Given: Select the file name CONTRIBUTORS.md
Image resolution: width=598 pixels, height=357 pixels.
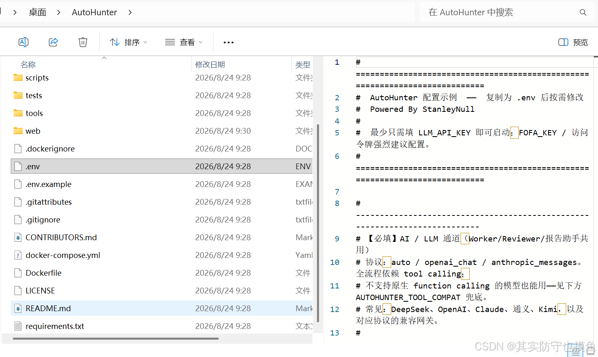Looking at the screenshot, I should pyautogui.click(x=61, y=237).
